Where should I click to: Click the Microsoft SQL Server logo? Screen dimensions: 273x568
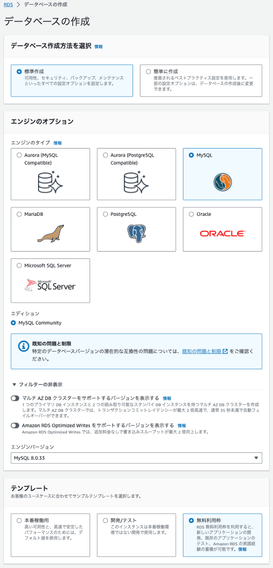coord(50,285)
